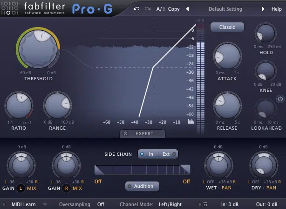Click the undo arrow icon
The height and width of the screenshot is (209, 286).
136,8
